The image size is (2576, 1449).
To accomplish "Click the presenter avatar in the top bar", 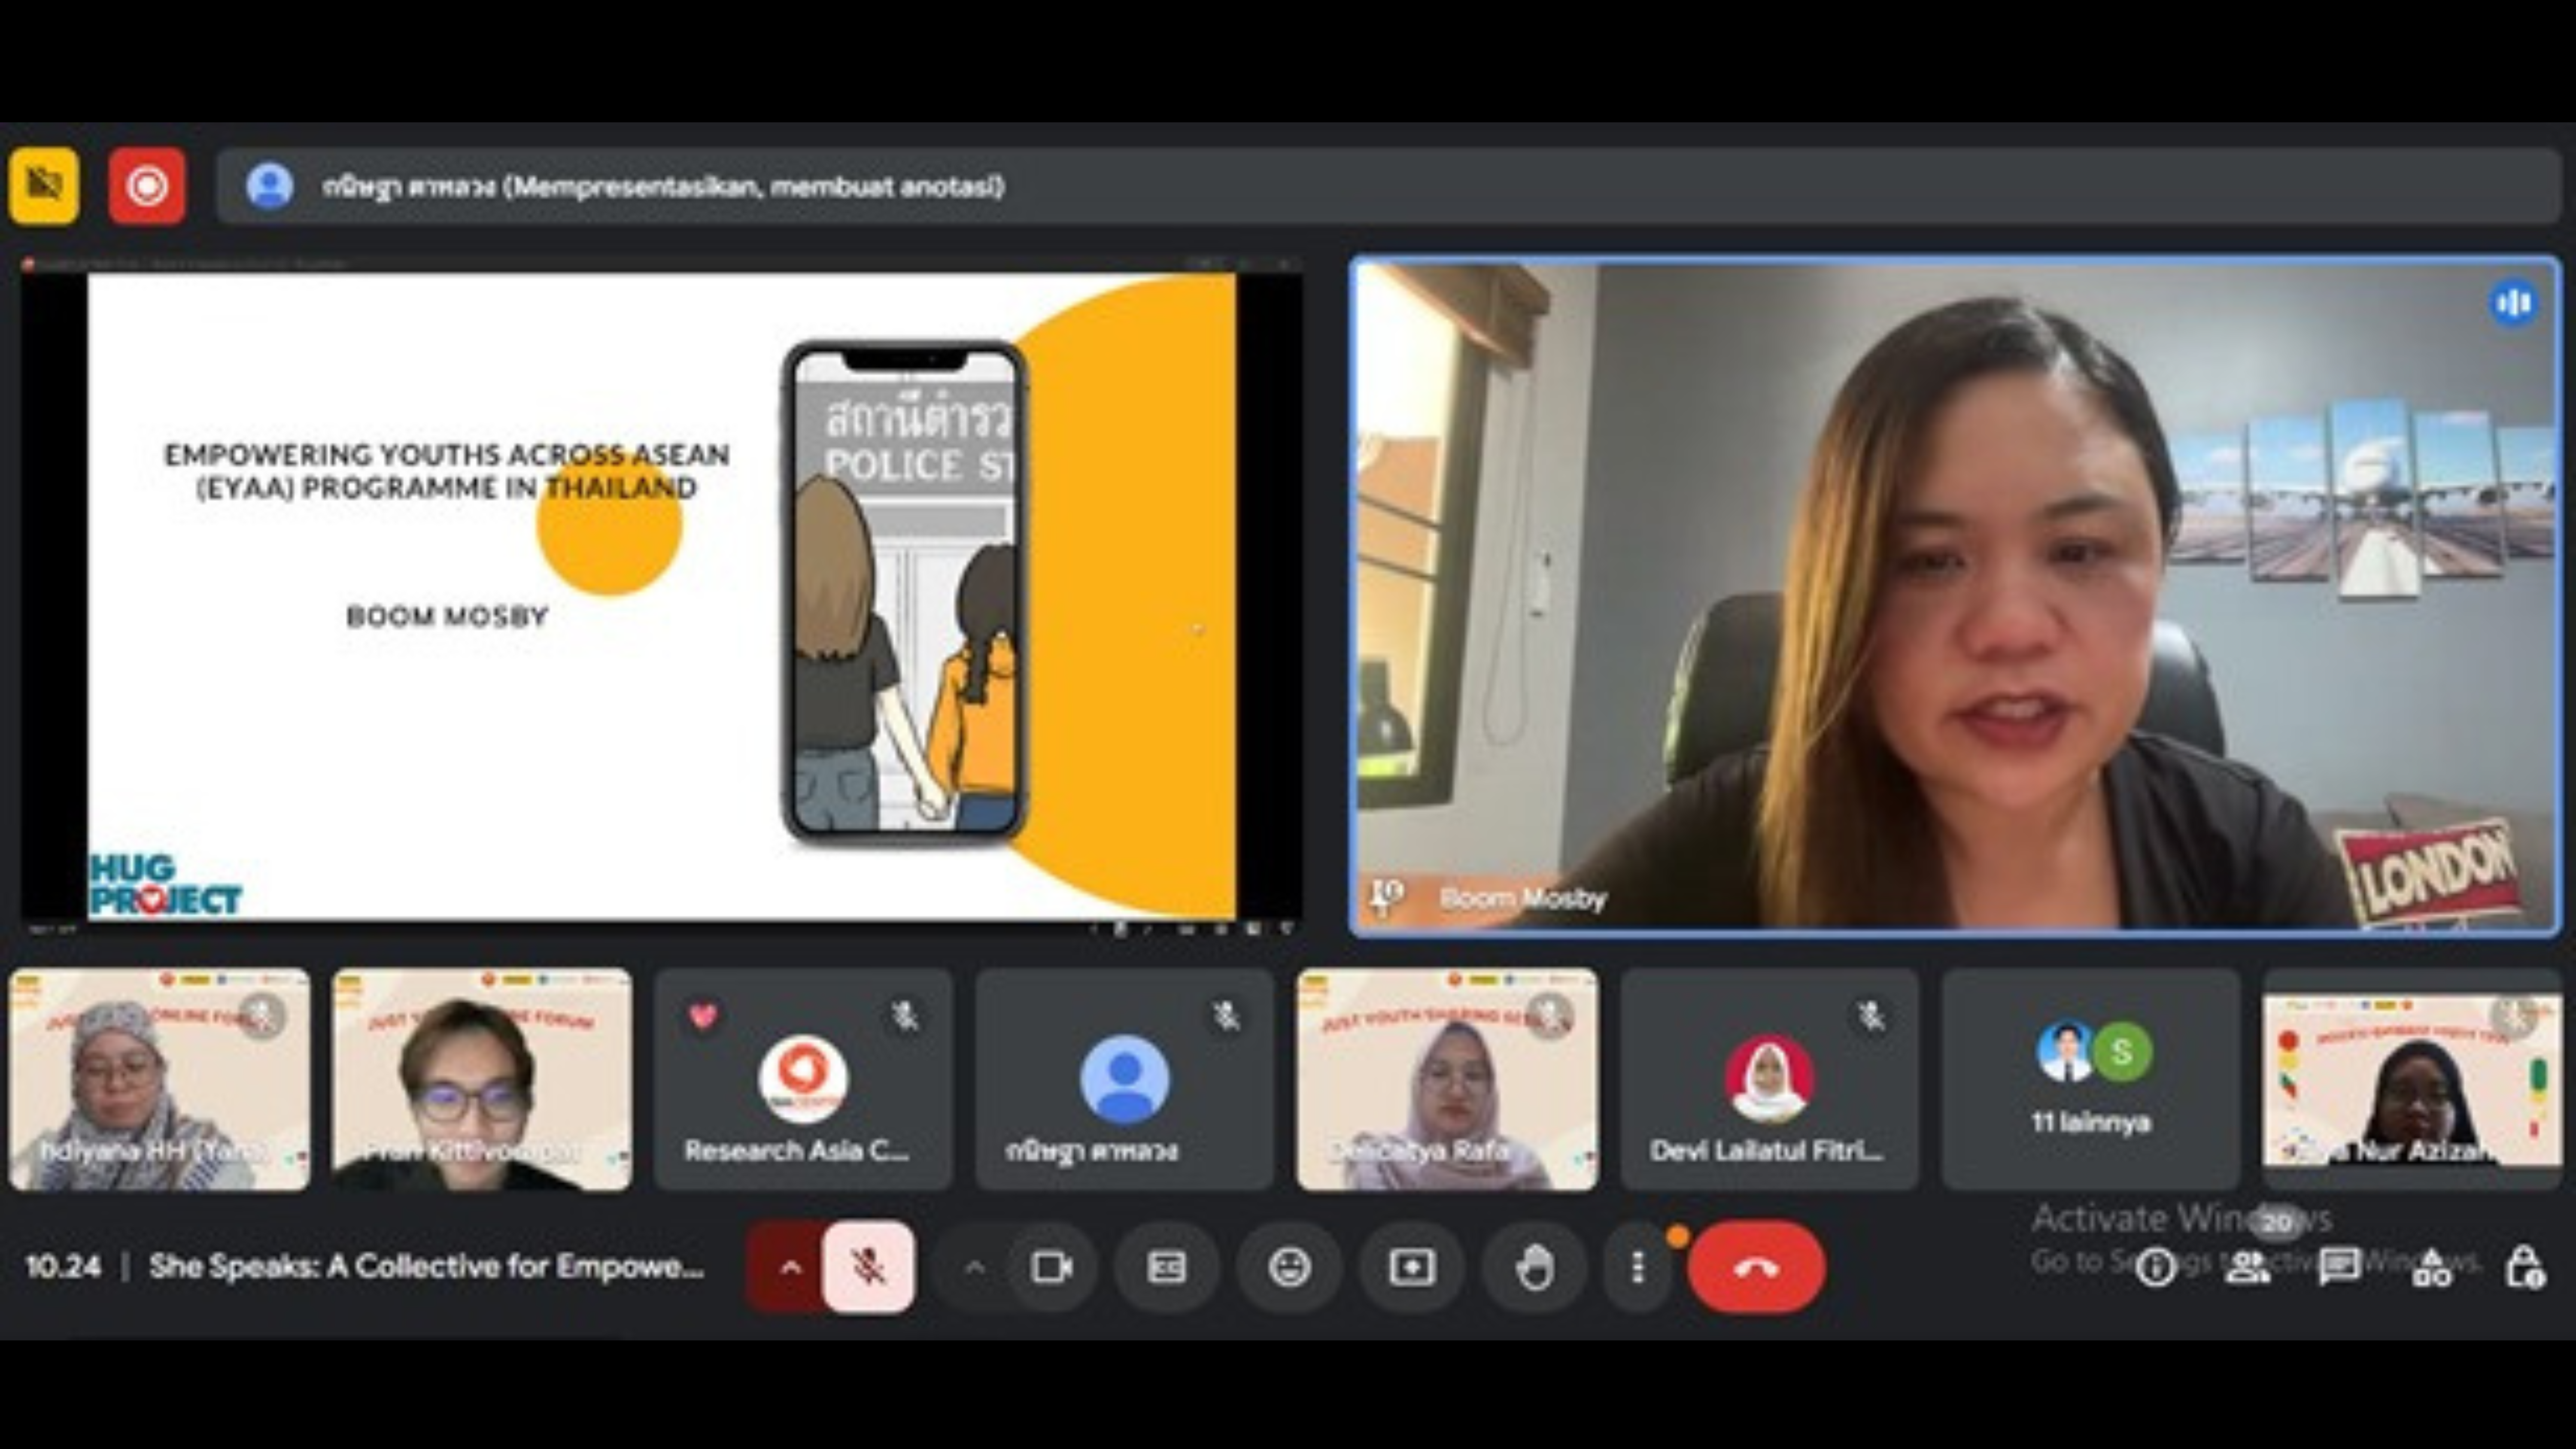I will click(269, 186).
